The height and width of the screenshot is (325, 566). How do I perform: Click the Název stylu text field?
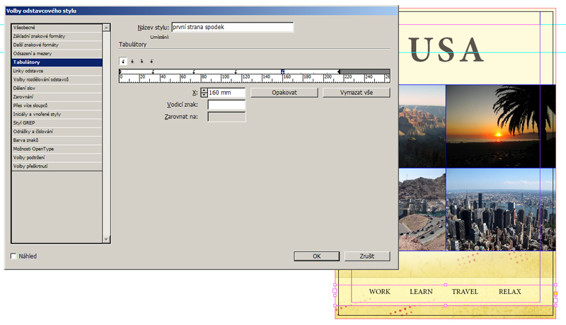232,28
